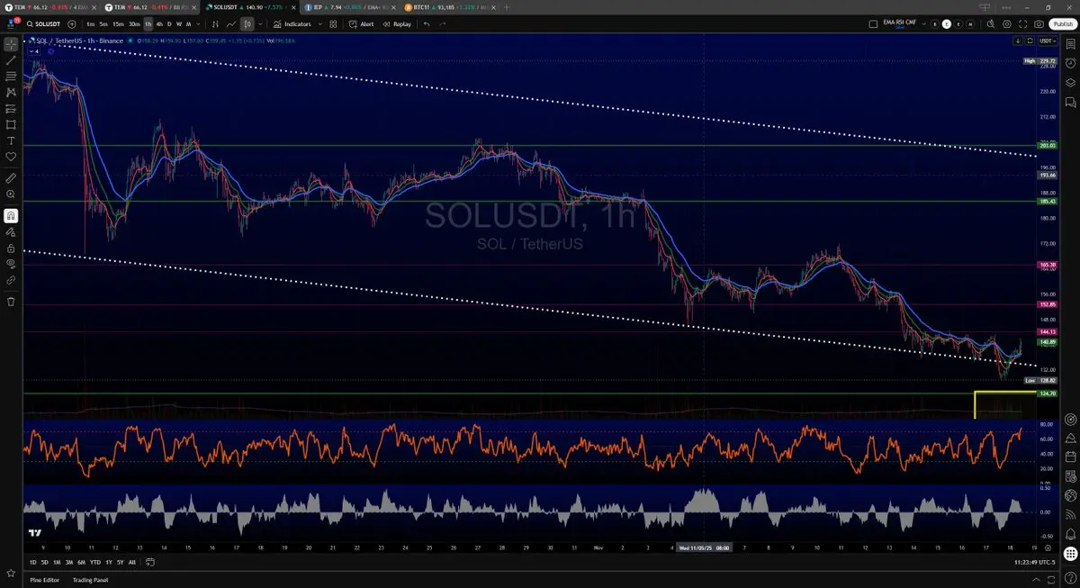Toggle magnet mode
Viewport: 1080px width, 588px height.
[11, 215]
